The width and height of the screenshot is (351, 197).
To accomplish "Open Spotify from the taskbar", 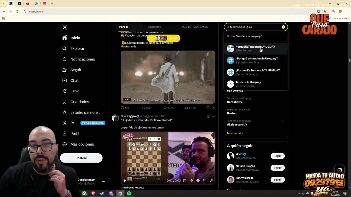I will [129, 193].
